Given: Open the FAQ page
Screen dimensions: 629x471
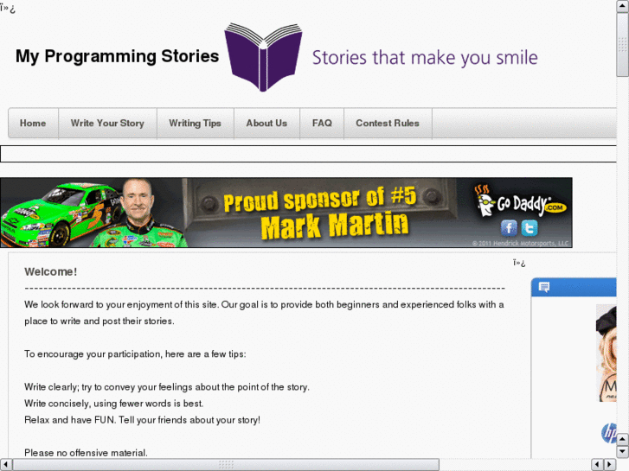Looking at the screenshot, I should 322,123.
